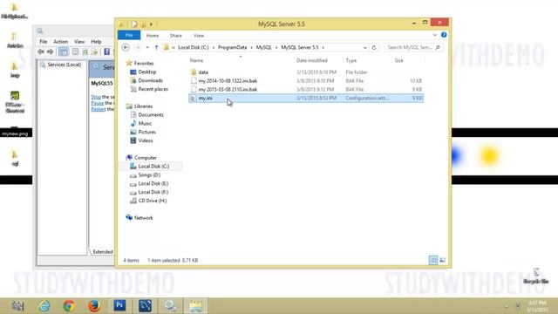Open Local Disk (E:) drive

coord(153,183)
